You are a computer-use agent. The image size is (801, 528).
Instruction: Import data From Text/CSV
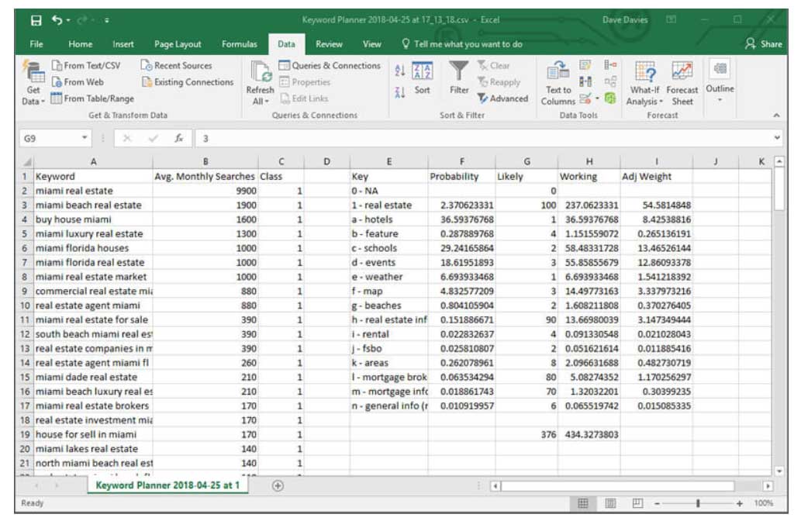[86, 66]
